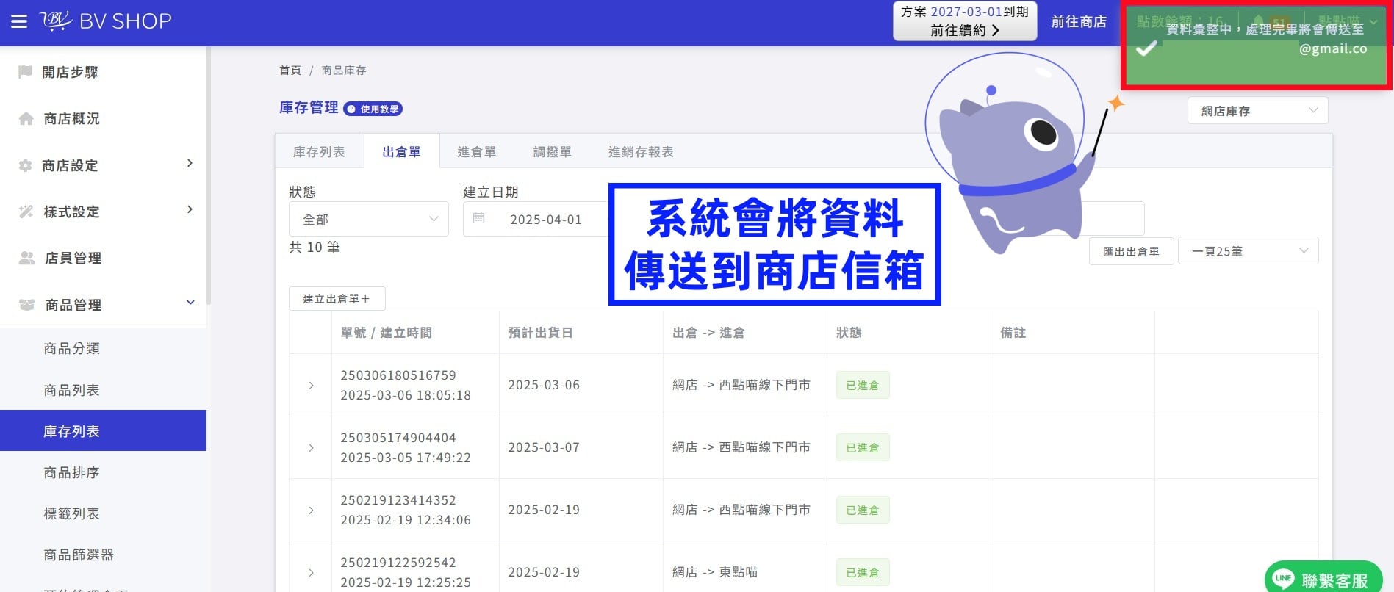Expand row of order 250306180516759
The image size is (1394, 592).
(311, 386)
